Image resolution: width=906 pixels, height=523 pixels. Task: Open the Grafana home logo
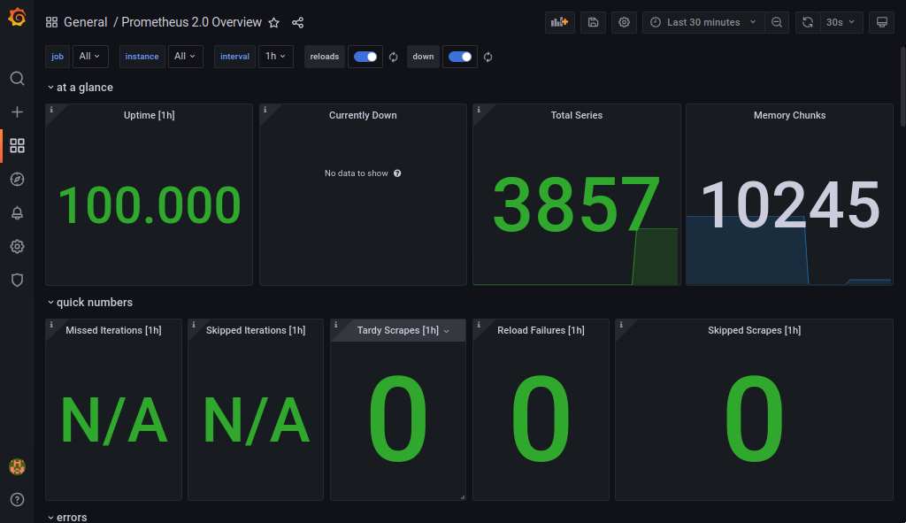17,17
